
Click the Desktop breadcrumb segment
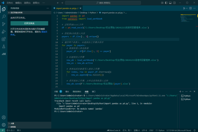point(83,13)
